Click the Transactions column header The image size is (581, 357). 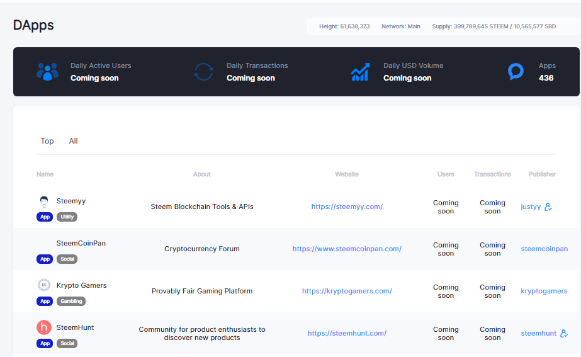[492, 174]
